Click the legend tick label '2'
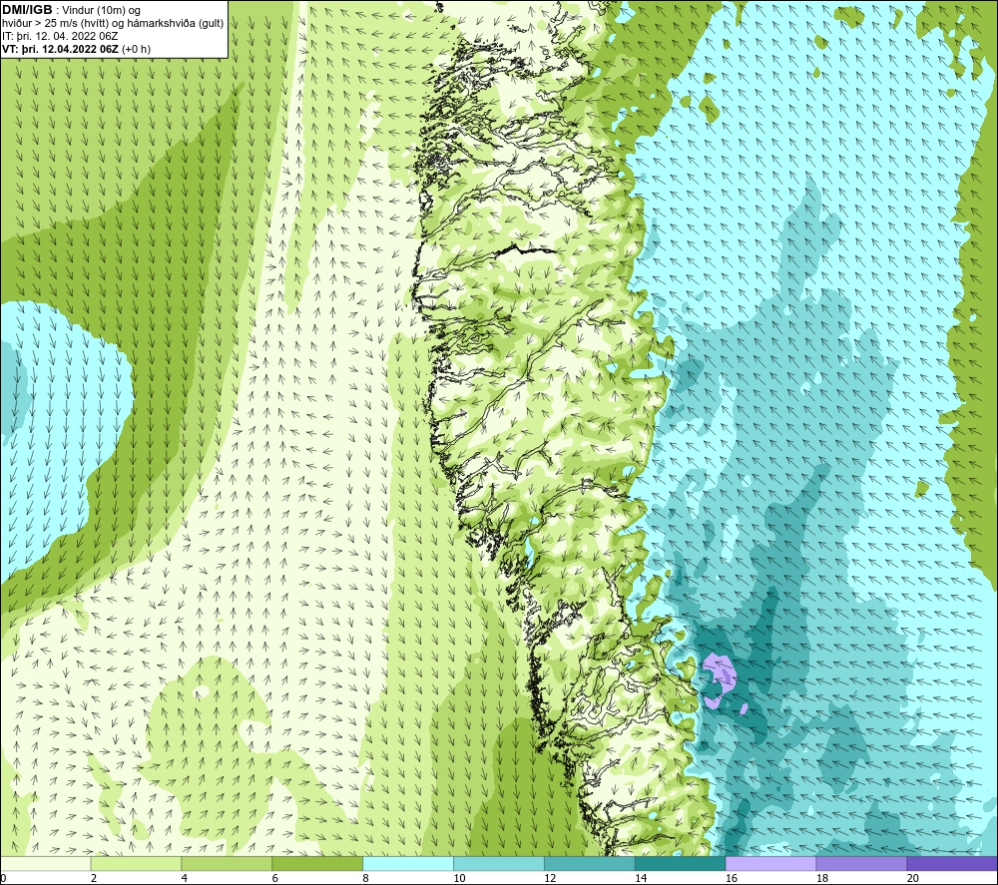The height and width of the screenshot is (885, 998). tap(94, 878)
